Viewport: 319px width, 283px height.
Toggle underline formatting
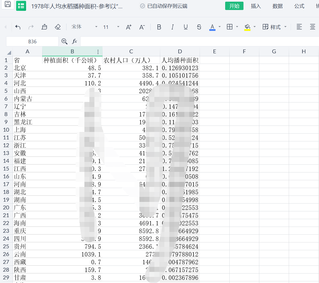[x=185, y=27]
